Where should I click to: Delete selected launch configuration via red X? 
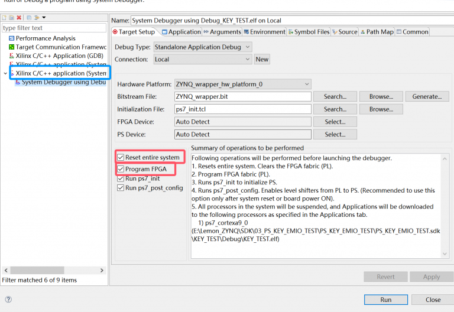click(19, 18)
